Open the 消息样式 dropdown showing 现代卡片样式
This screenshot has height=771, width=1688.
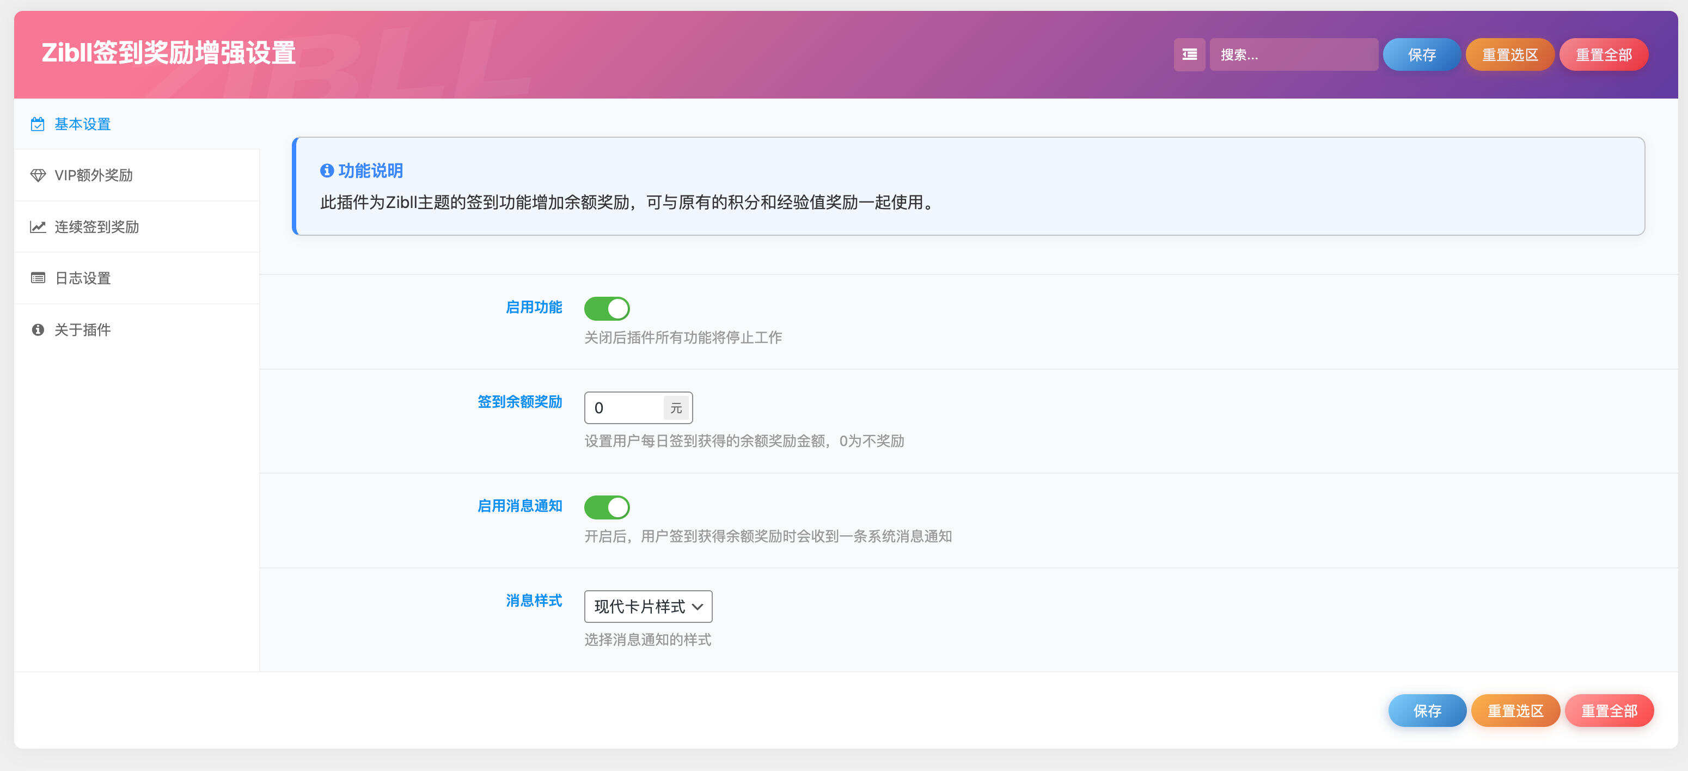(x=647, y=607)
